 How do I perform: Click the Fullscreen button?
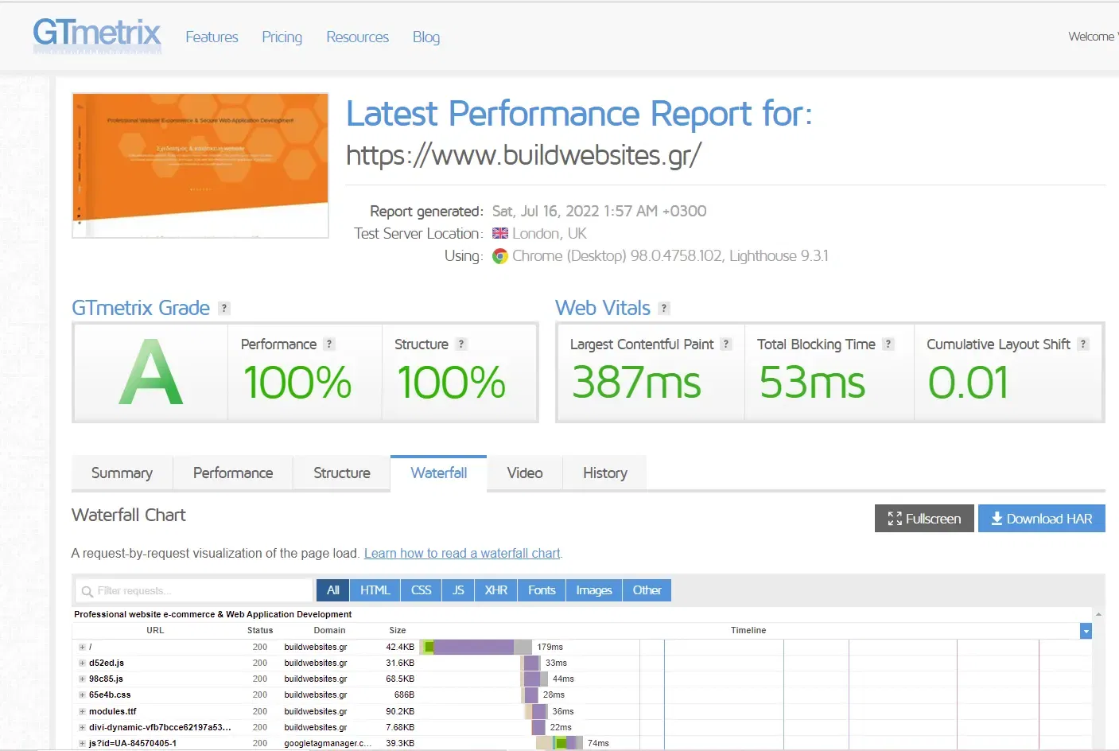pos(923,518)
